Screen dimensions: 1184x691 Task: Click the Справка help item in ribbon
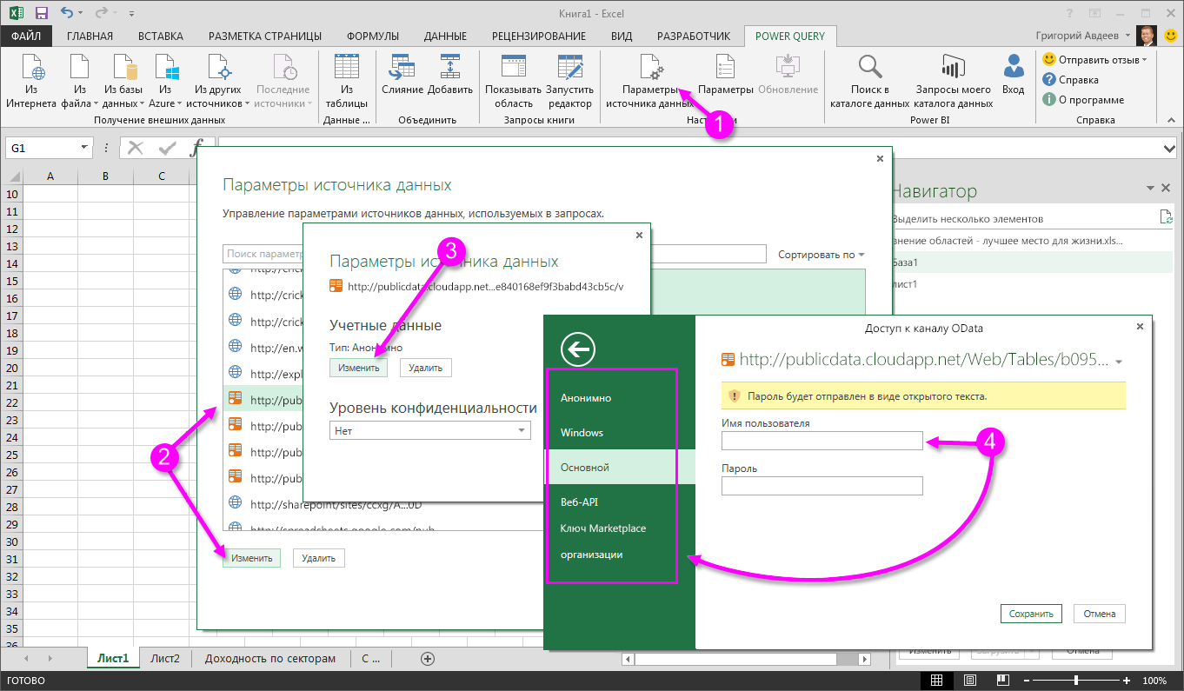1071,80
